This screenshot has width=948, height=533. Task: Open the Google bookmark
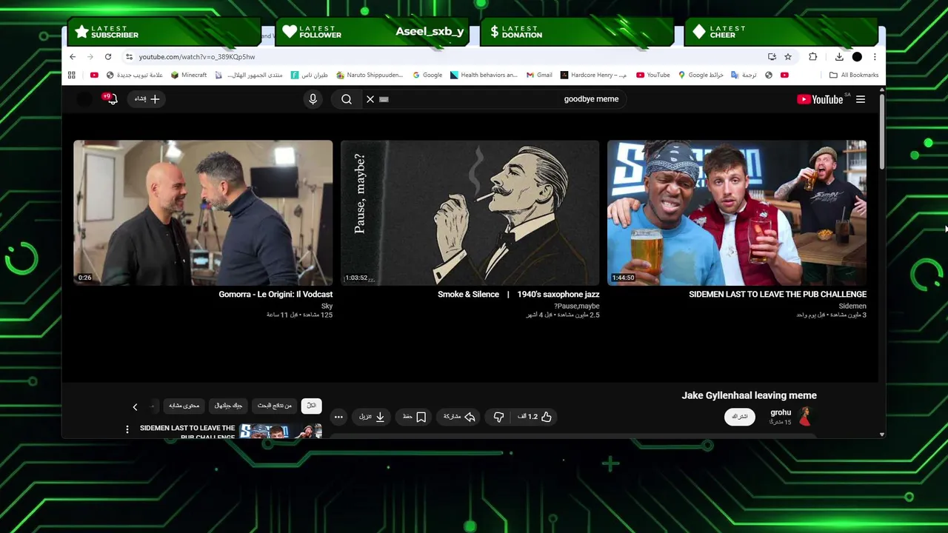pos(427,75)
